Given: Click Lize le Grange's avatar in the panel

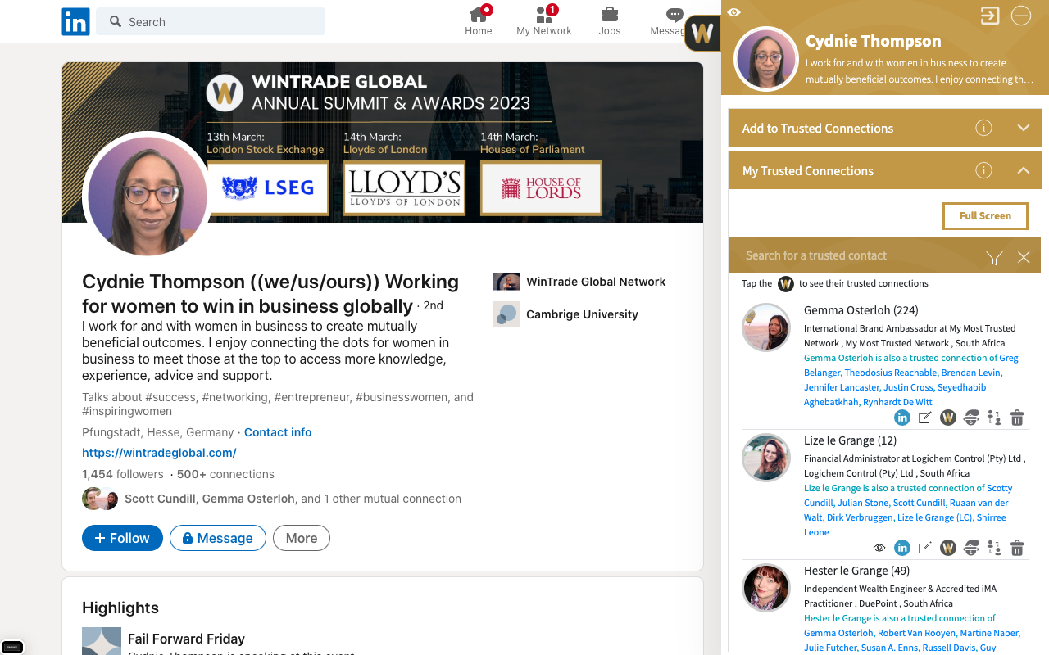Looking at the screenshot, I should pos(766,458).
